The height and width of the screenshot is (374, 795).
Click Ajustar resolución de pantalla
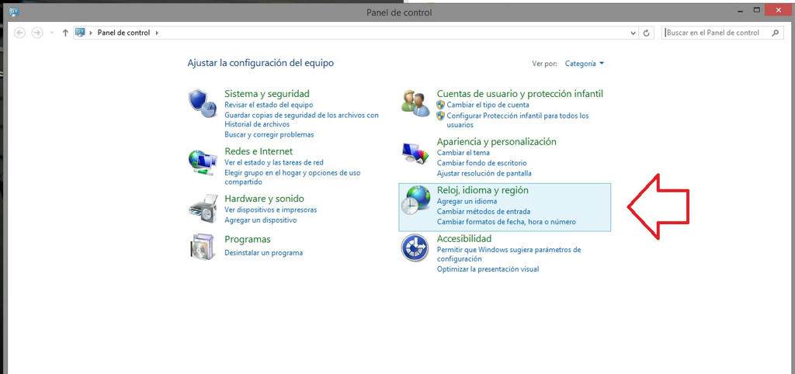coord(484,173)
